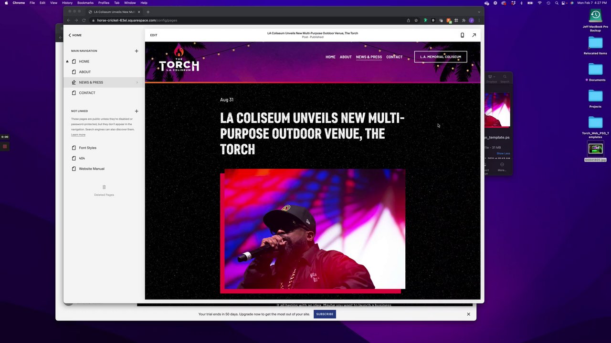Open Relocated Items desktop folder

pos(595,46)
